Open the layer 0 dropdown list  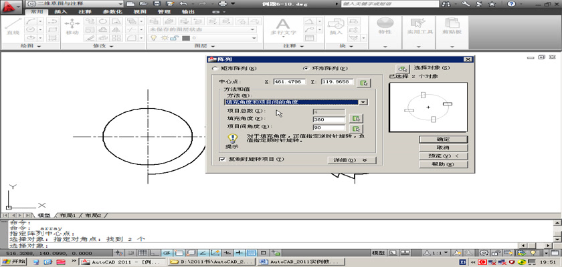pyautogui.click(x=254, y=38)
